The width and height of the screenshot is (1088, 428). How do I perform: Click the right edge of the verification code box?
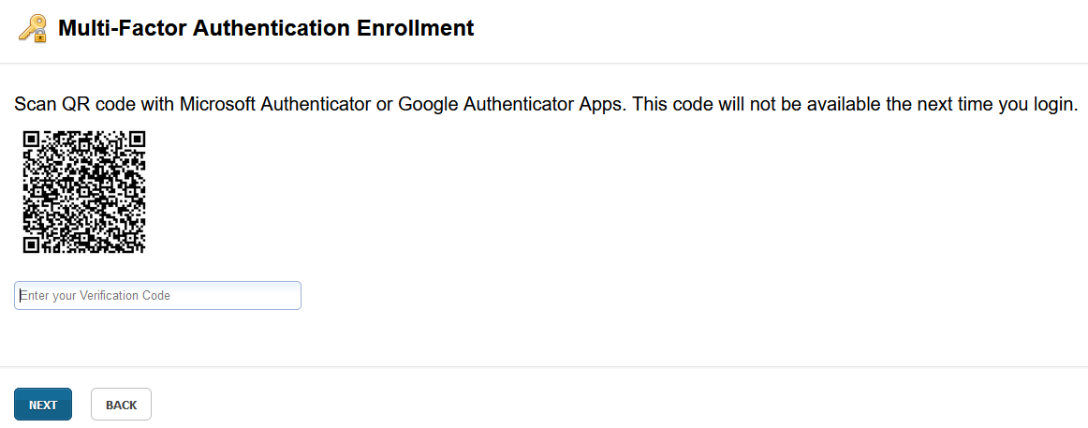(299, 296)
